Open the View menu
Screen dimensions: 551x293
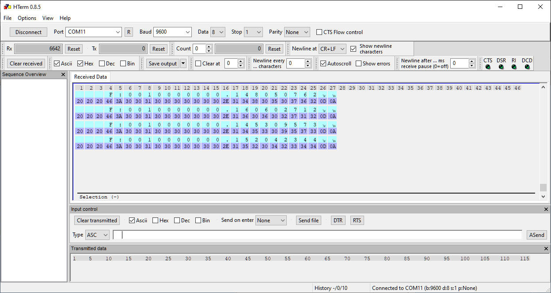[48, 18]
